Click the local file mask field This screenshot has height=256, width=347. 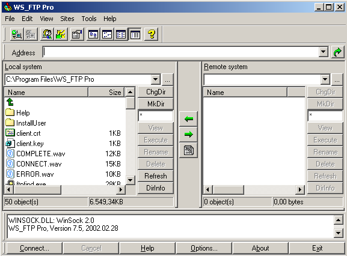(156, 116)
